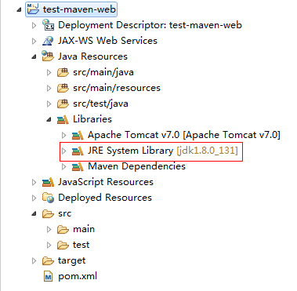
Task: Click the JAX-WS Web Services icon
Action: [x=48, y=41]
